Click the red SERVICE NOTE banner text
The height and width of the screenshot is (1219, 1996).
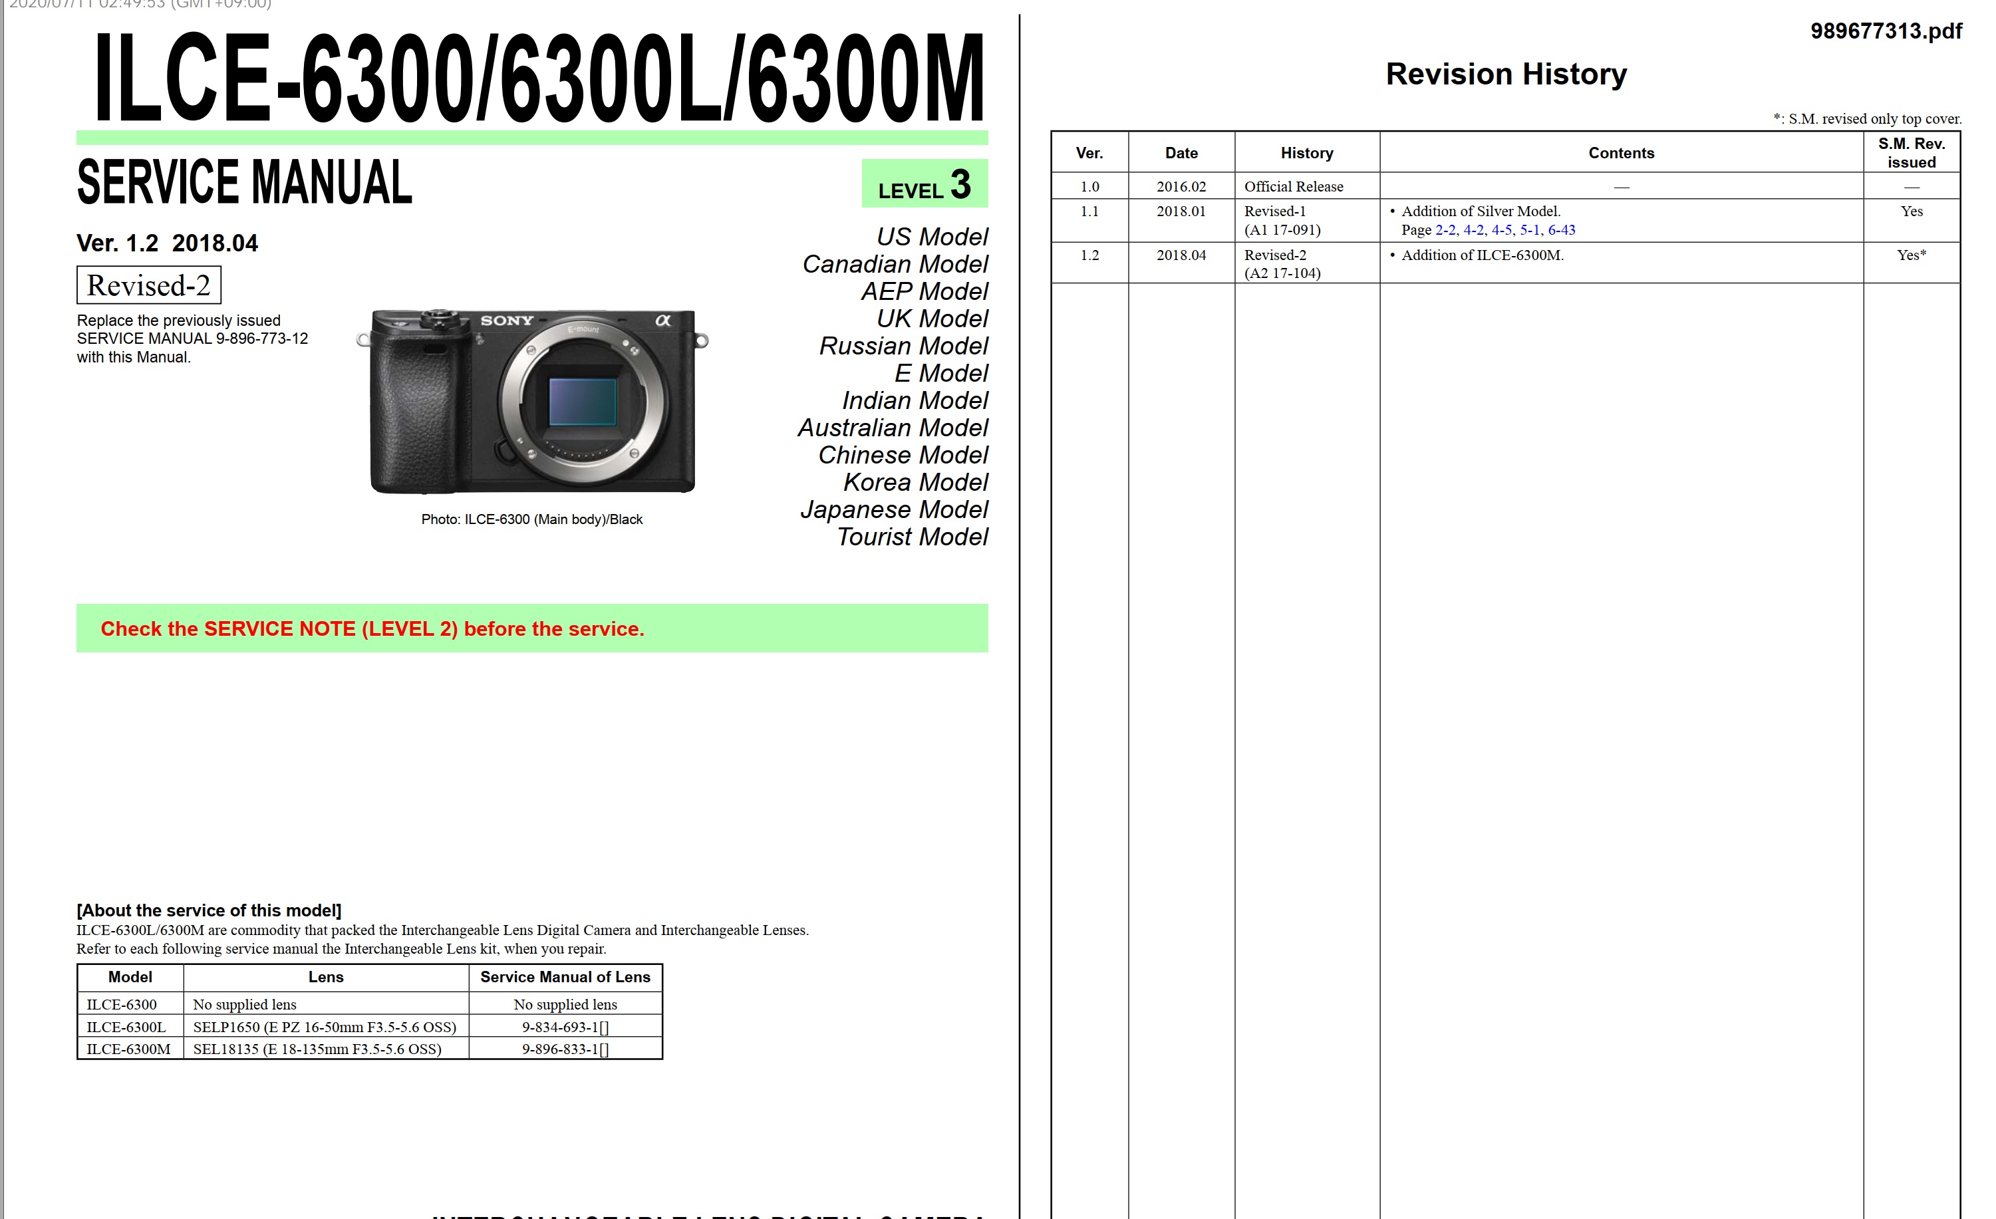(x=372, y=628)
